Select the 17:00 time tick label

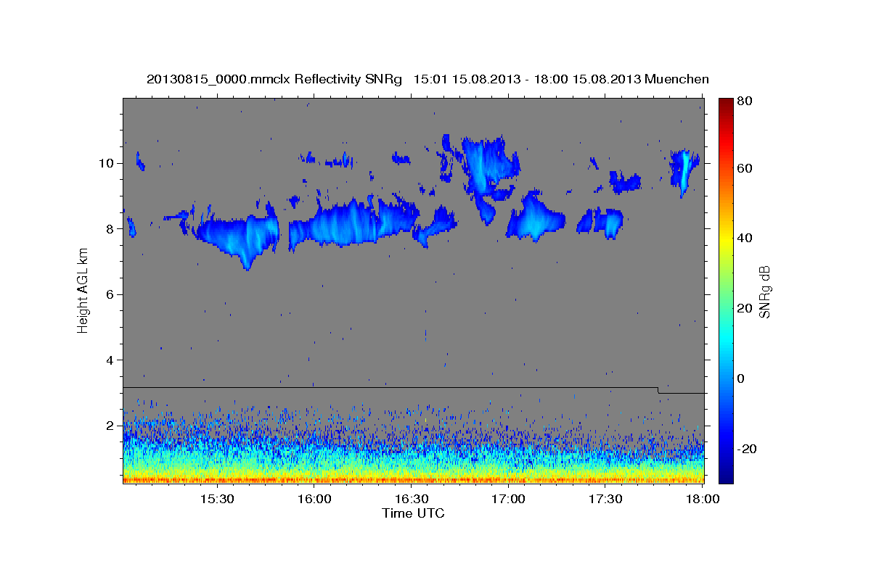click(509, 500)
